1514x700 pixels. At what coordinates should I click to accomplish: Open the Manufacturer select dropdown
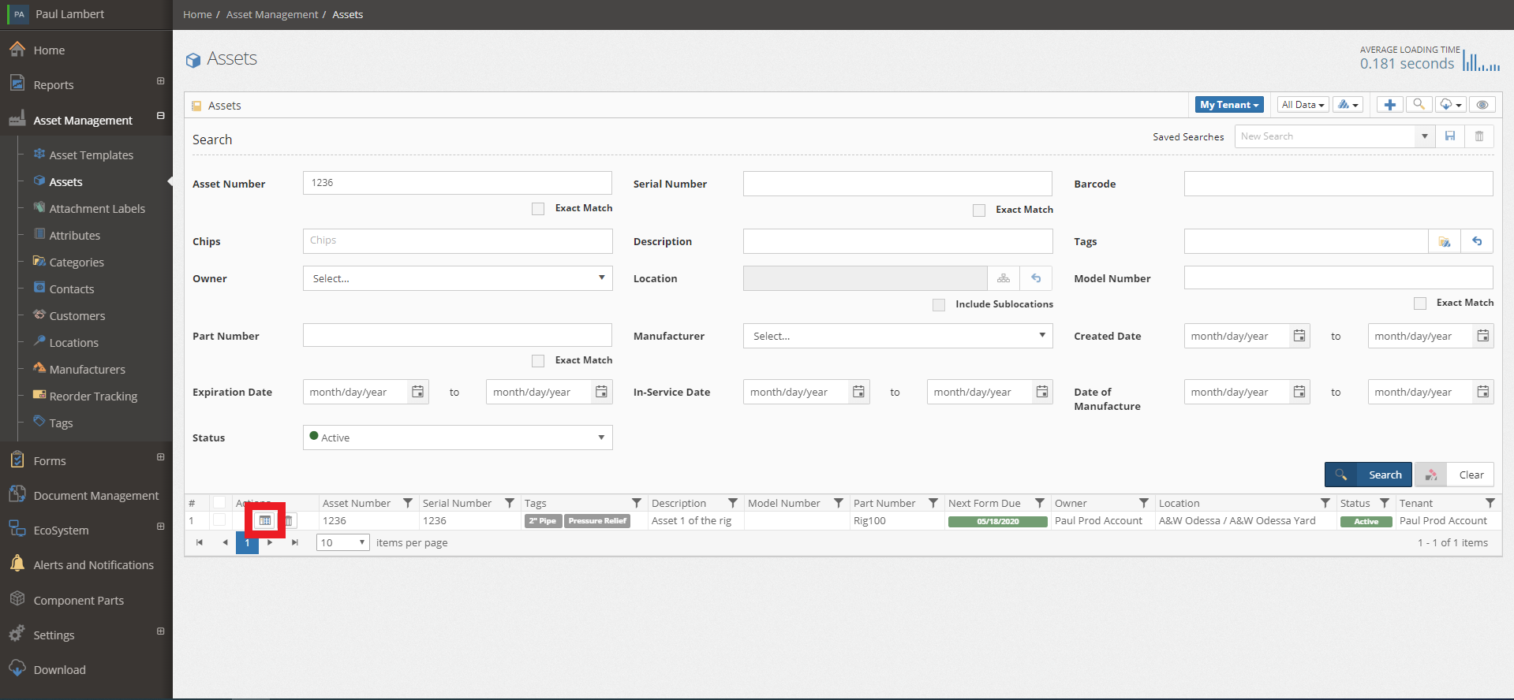coord(898,336)
